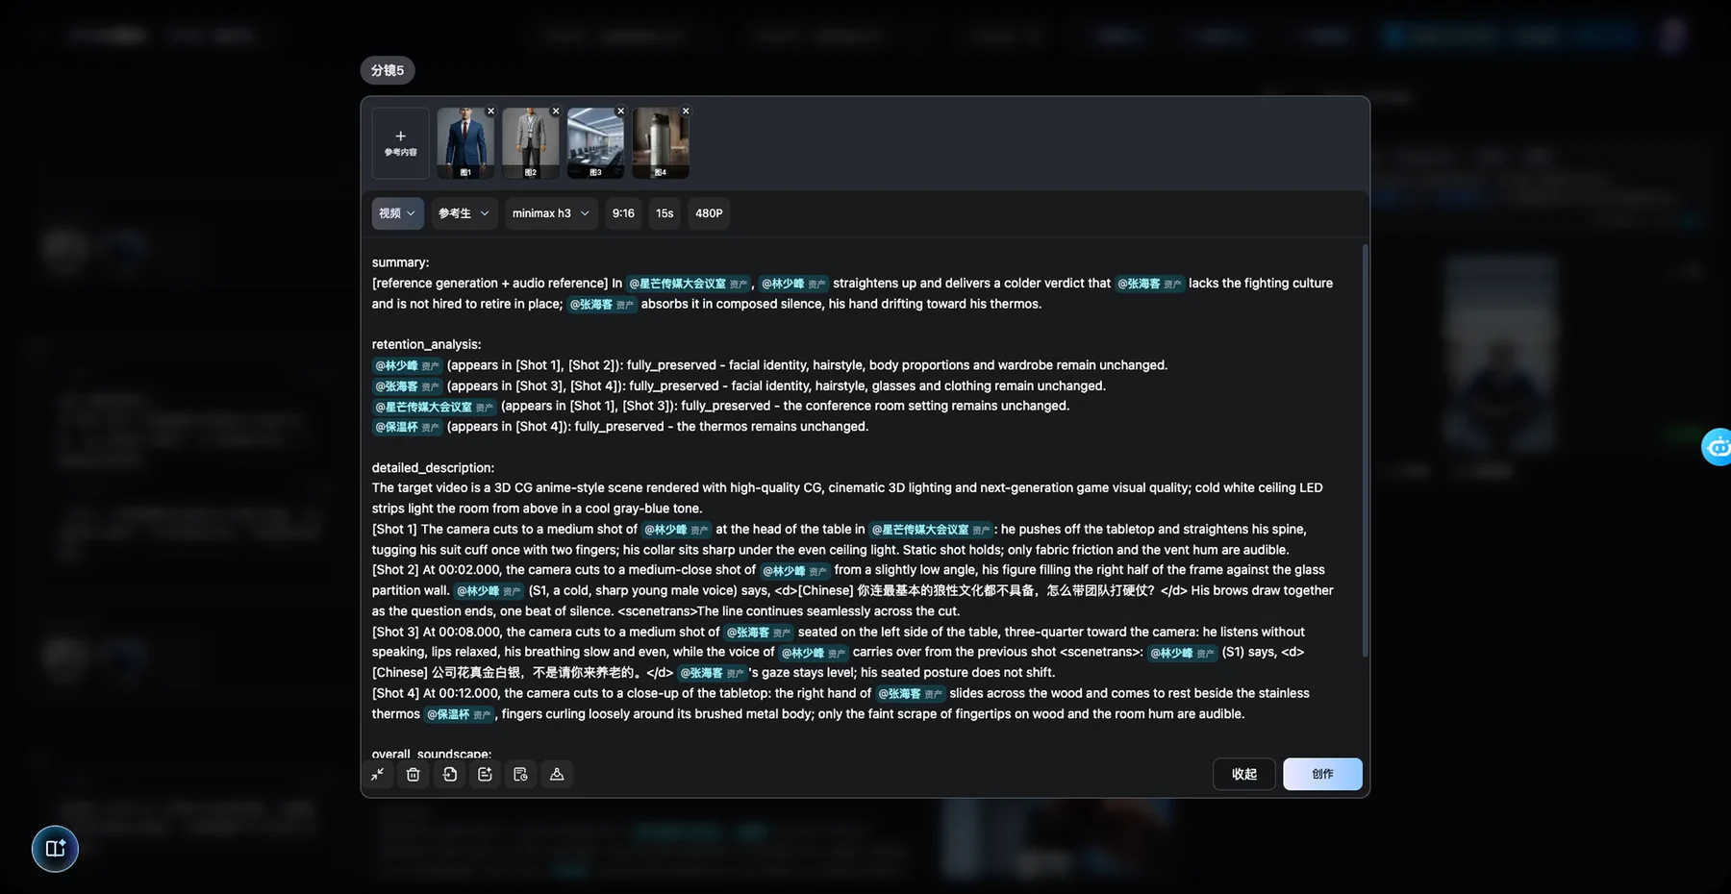Click the "overall_soundscape:" heading text

[432, 755]
